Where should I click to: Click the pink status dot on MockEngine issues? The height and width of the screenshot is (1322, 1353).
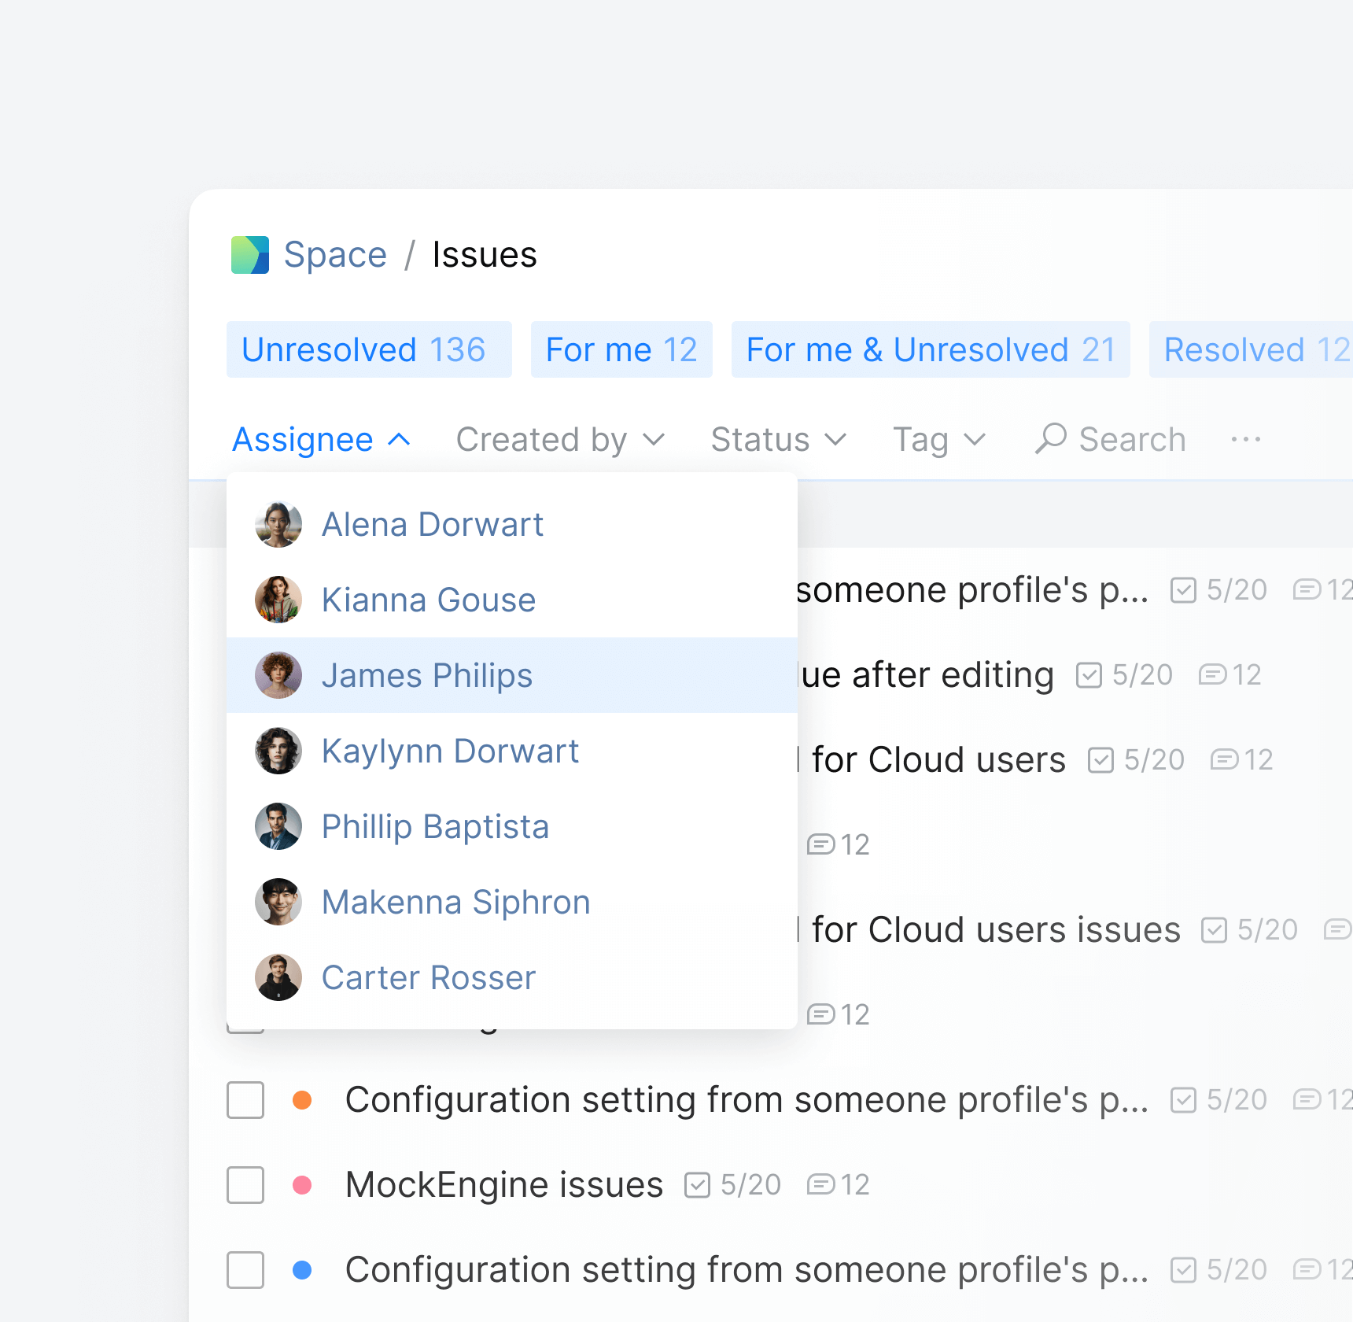[x=302, y=1184]
